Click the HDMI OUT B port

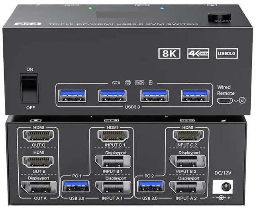pos(38,162)
